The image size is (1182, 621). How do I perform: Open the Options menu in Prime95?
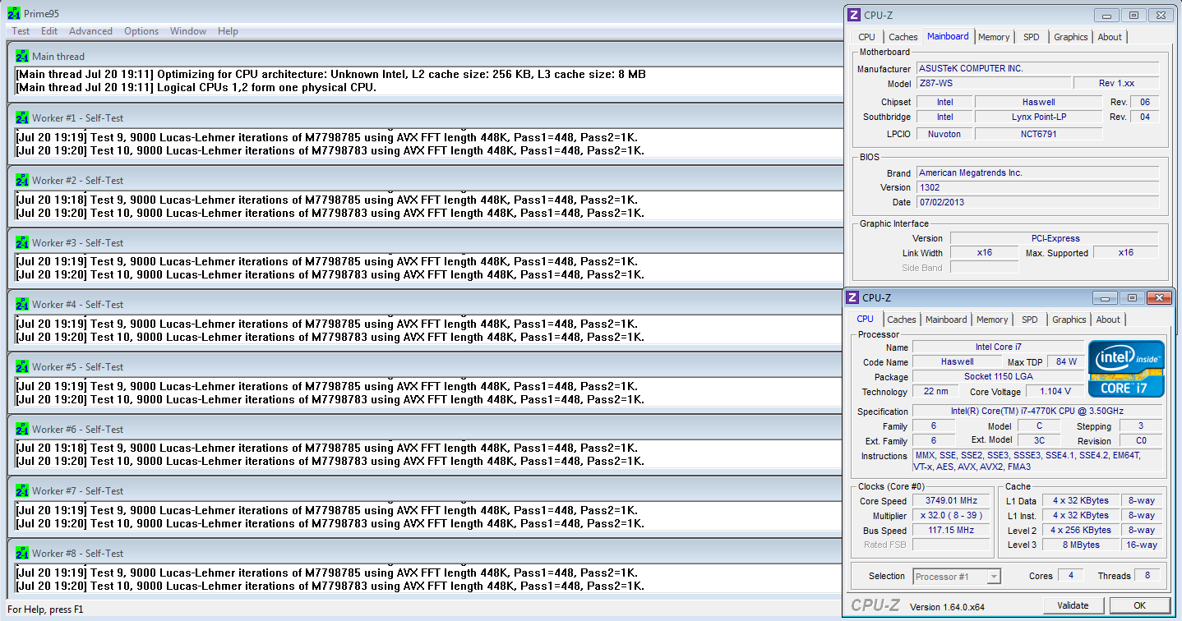coord(141,31)
